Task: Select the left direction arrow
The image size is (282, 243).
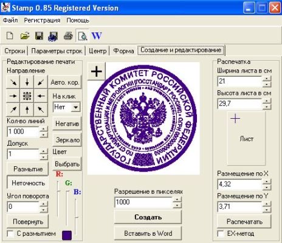Action: [x=41, y=96]
